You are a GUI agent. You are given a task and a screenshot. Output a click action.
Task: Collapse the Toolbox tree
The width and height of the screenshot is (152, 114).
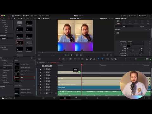(x=1, y=60)
